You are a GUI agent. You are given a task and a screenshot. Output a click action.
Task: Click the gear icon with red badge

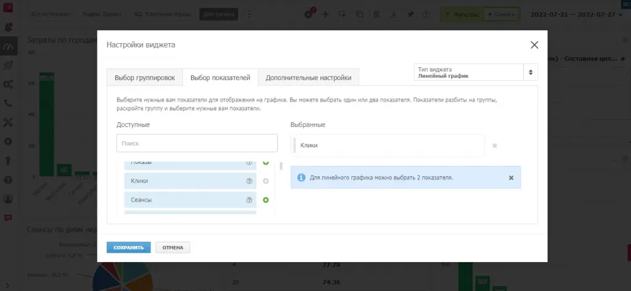(x=309, y=14)
